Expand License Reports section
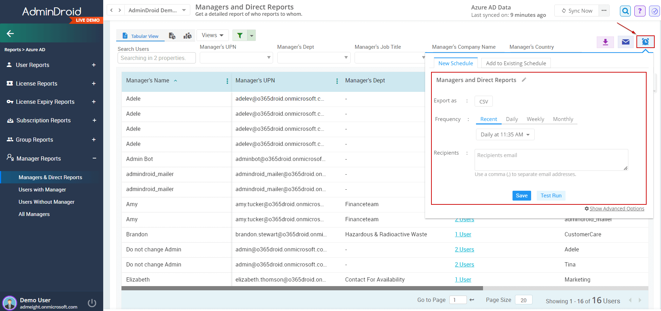The width and height of the screenshot is (661, 311). 94,83
